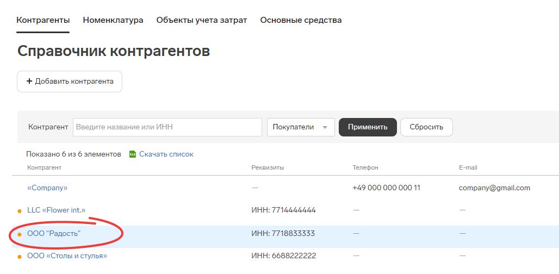The width and height of the screenshot is (559, 274).
Task: Click the E-mail column header
Action: tap(468, 167)
